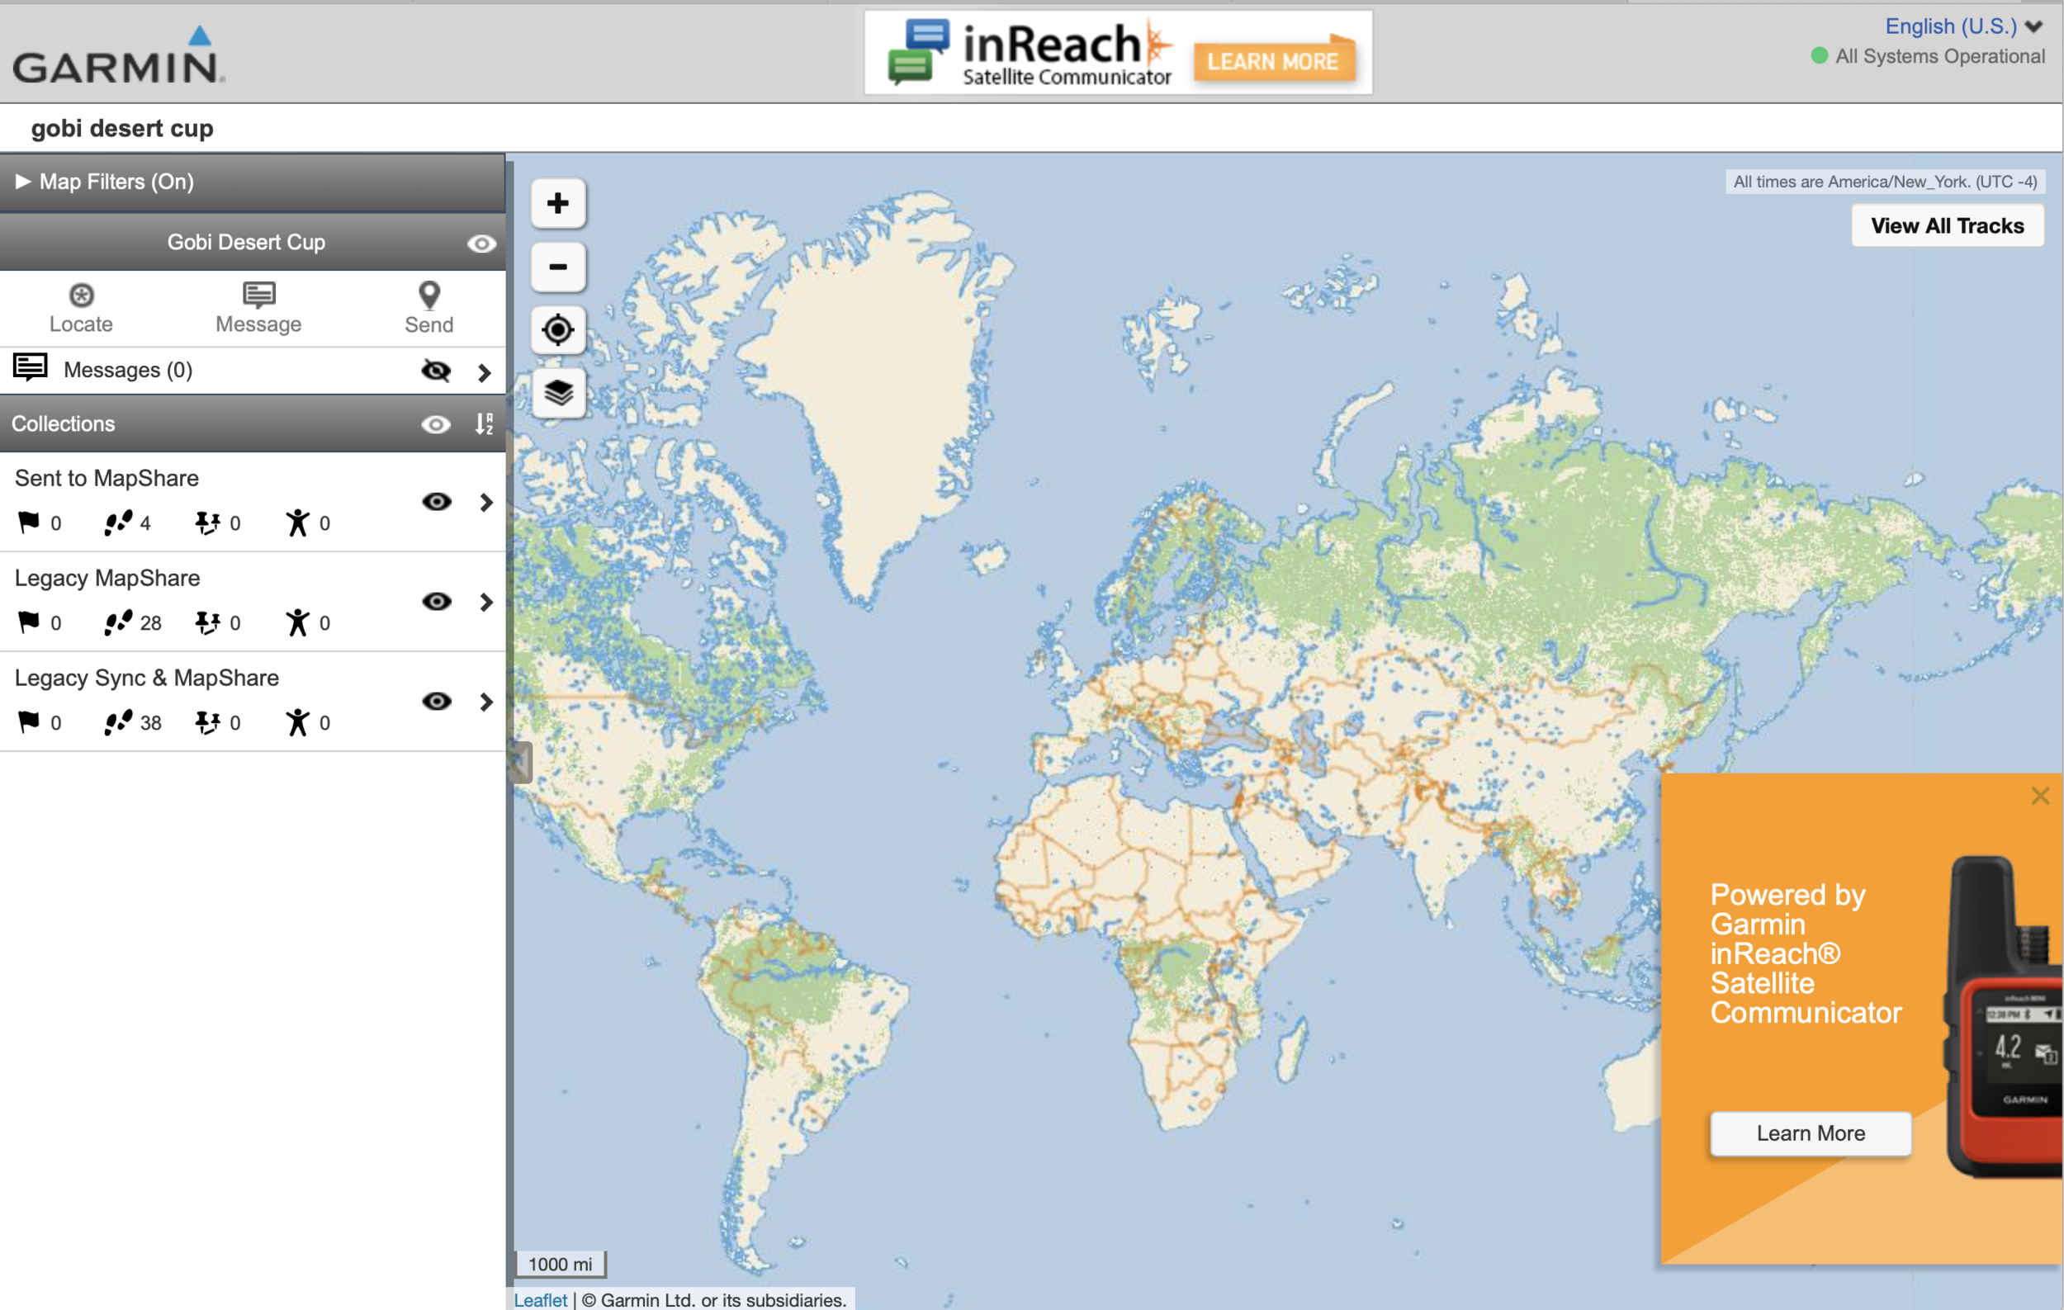Click footprints icon under Legacy Sync & MapShare

pos(118,722)
